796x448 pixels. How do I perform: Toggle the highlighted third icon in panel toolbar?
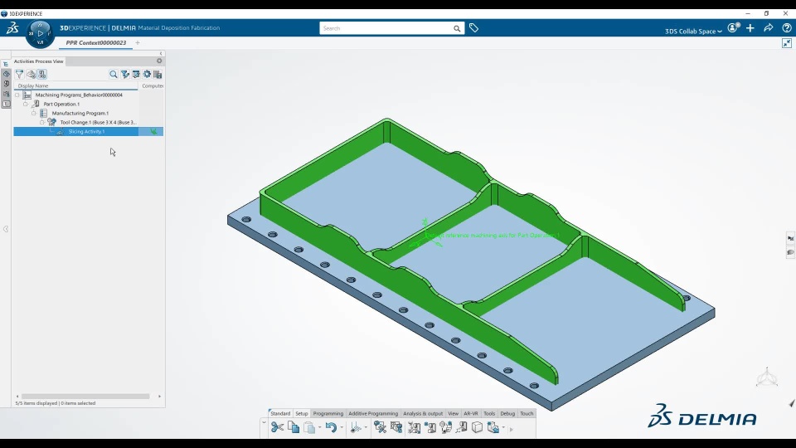[x=42, y=74]
